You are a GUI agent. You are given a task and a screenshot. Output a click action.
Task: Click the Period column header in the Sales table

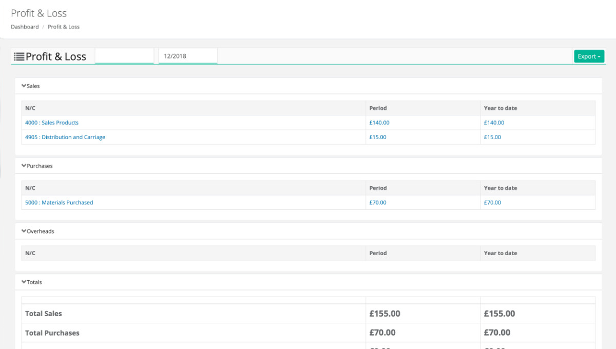378,108
